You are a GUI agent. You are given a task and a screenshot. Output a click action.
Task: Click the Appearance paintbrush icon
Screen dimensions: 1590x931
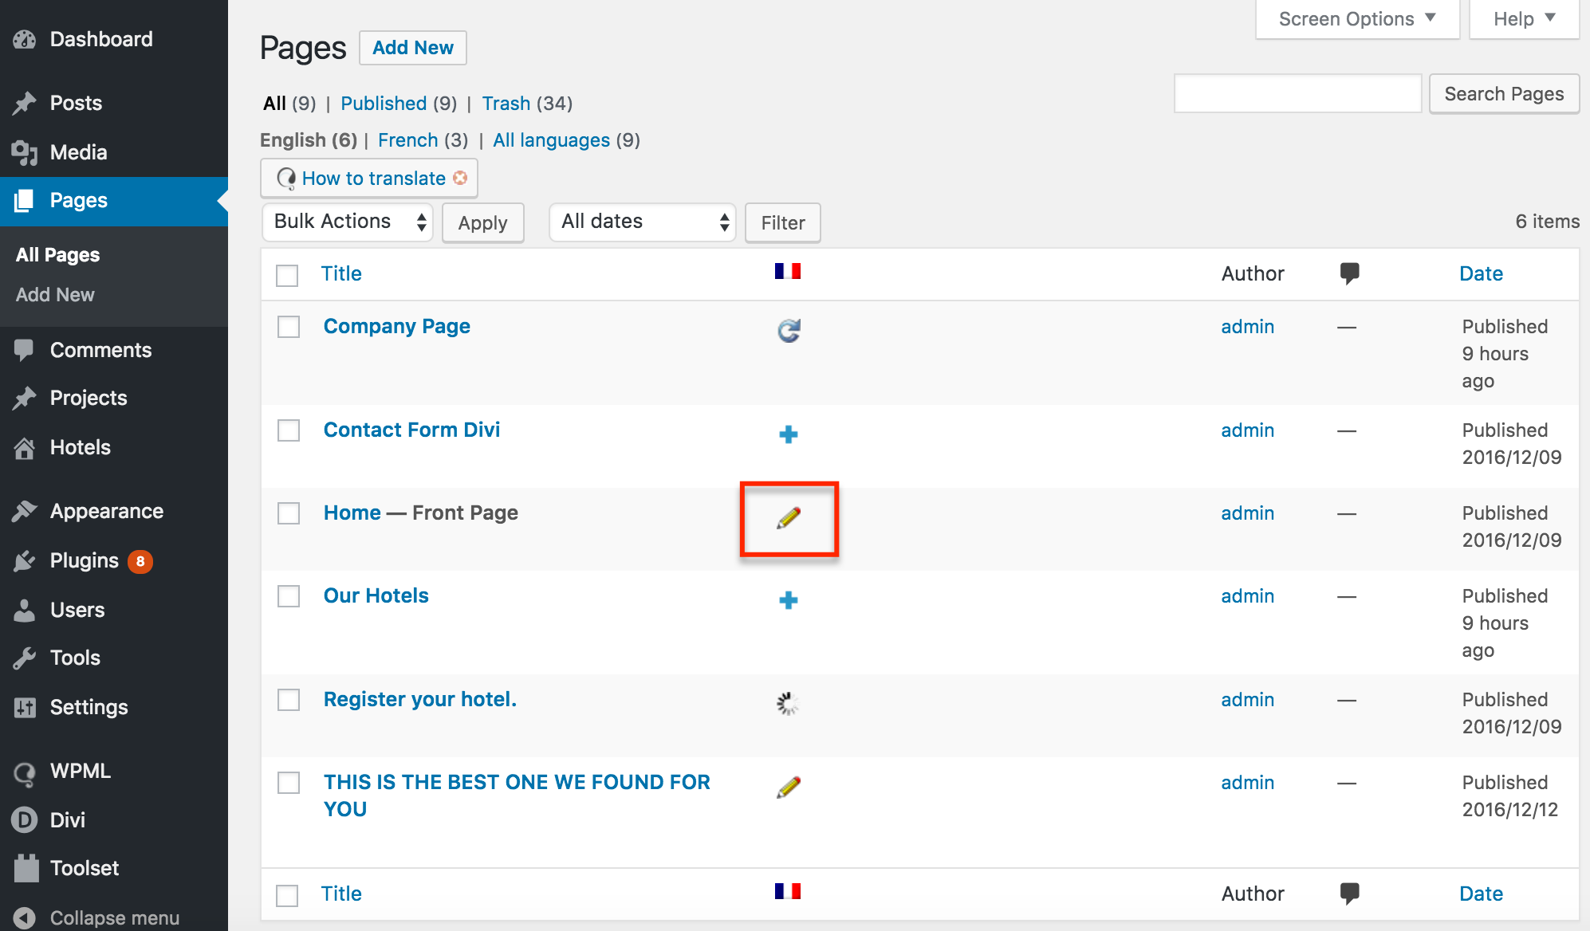pyautogui.click(x=25, y=511)
